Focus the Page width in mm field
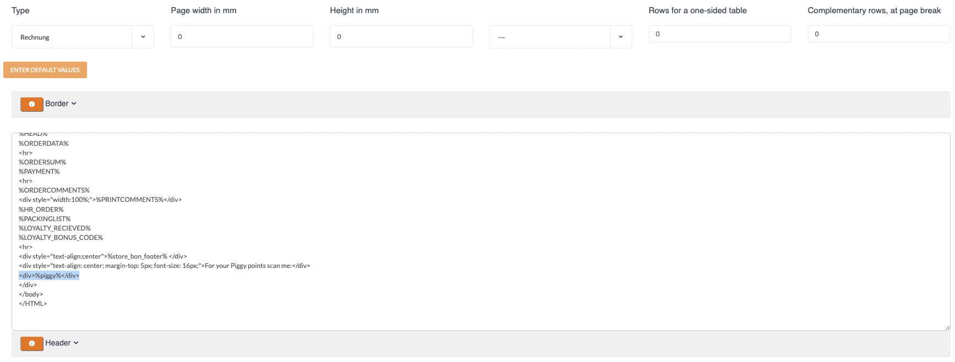The width and height of the screenshot is (955, 362). (242, 36)
